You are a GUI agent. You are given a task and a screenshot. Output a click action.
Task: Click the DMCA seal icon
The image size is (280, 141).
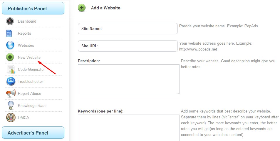coord(11,117)
